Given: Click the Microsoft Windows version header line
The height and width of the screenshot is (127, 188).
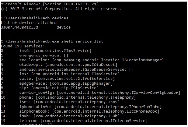Looking at the screenshot, I should coord(50,4).
